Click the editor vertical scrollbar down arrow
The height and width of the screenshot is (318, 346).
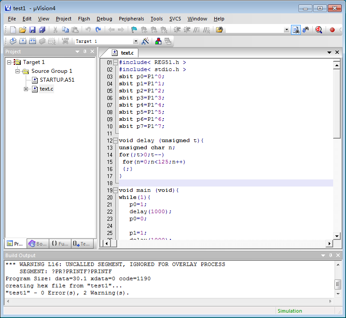(337, 236)
